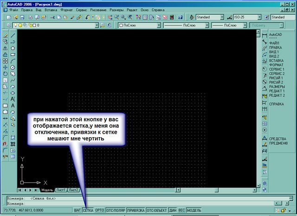This screenshot has height=216, width=297.
Task: Click ПРИВЯЗКА object snap button
Action: click(x=136, y=210)
